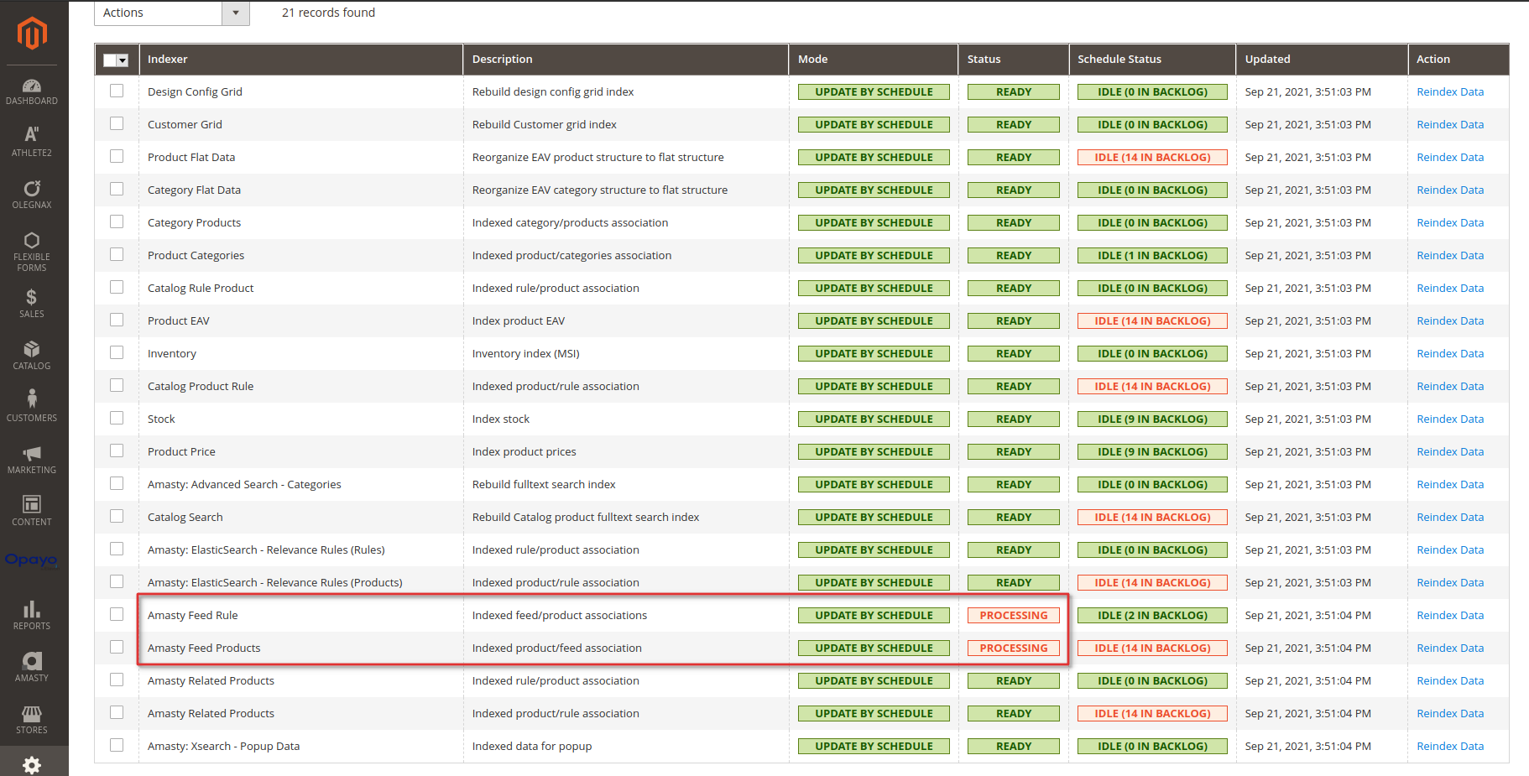Check the Amasty Feed Rule row checkbox
This screenshot has width=1529, height=776.
pyautogui.click(x=117, y=614)
